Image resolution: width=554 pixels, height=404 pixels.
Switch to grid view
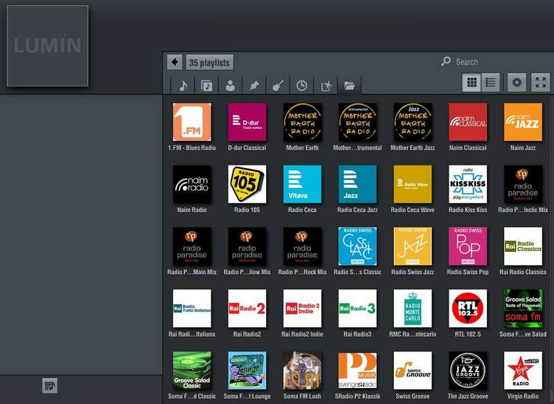472,82
